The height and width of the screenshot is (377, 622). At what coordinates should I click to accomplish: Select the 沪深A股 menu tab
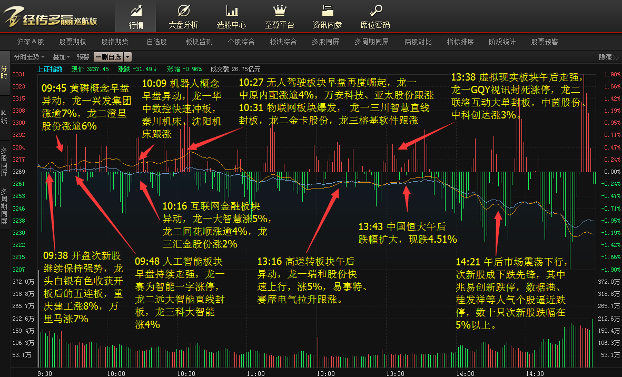(x=30, y=42)
